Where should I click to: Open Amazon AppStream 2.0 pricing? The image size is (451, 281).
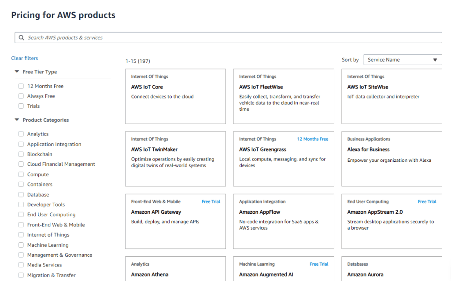(392, 221)
